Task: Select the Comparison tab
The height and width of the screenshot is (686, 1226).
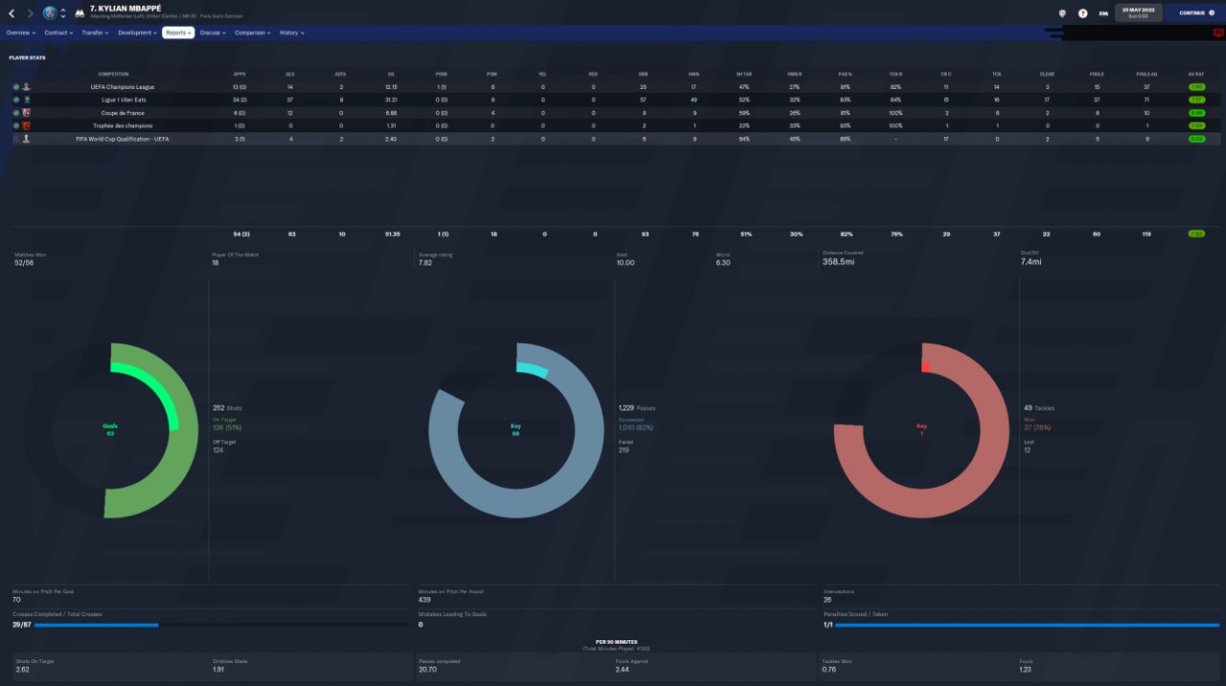Action: (x=252, y=33)
